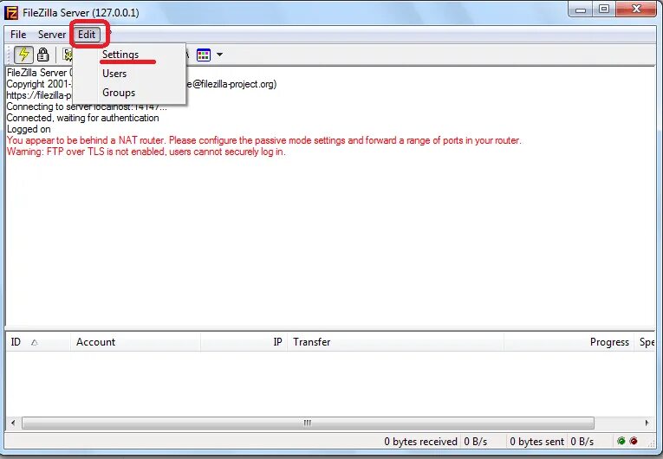663x459 pixels.
Task: Choose Users from the Edit menu
Action: point(129,74)
